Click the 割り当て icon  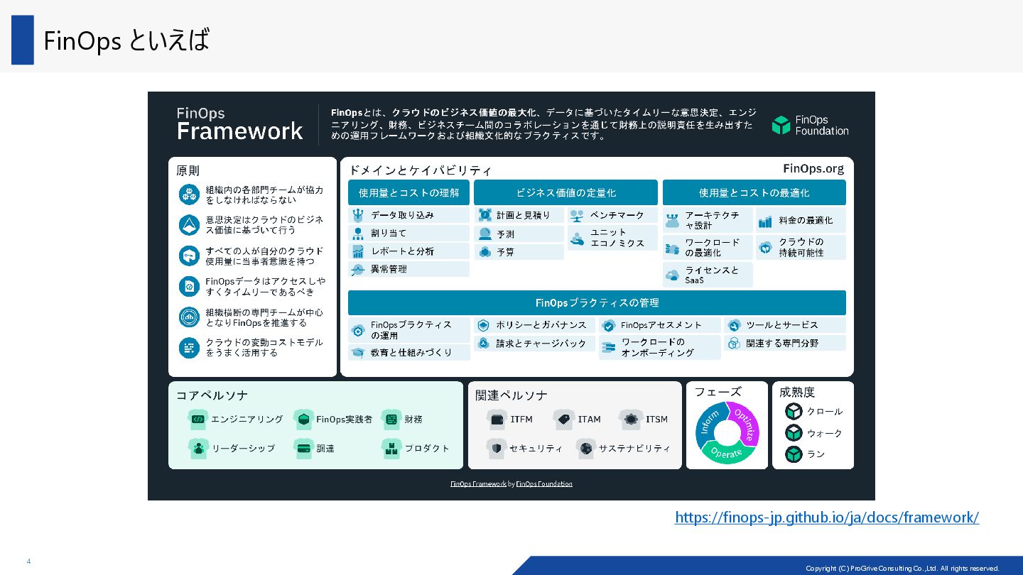coord(358,233)
